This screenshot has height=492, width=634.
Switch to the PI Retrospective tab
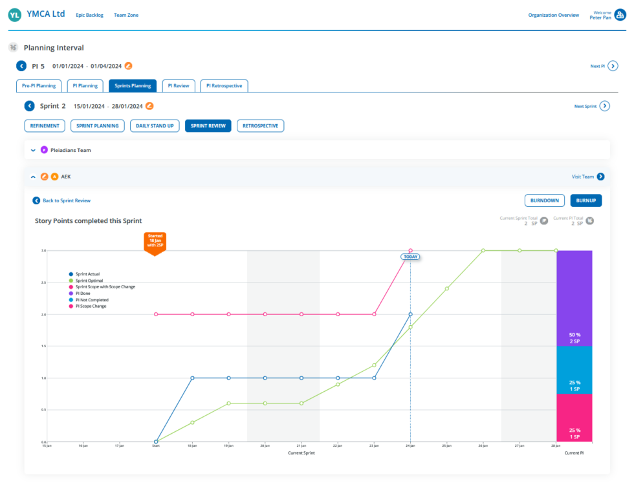click(224, 85)
